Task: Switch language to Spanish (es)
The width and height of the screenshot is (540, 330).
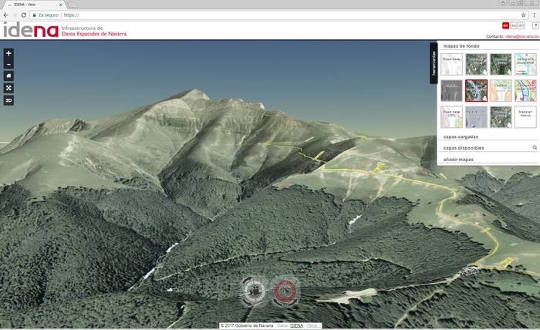Action: [505, 25]
